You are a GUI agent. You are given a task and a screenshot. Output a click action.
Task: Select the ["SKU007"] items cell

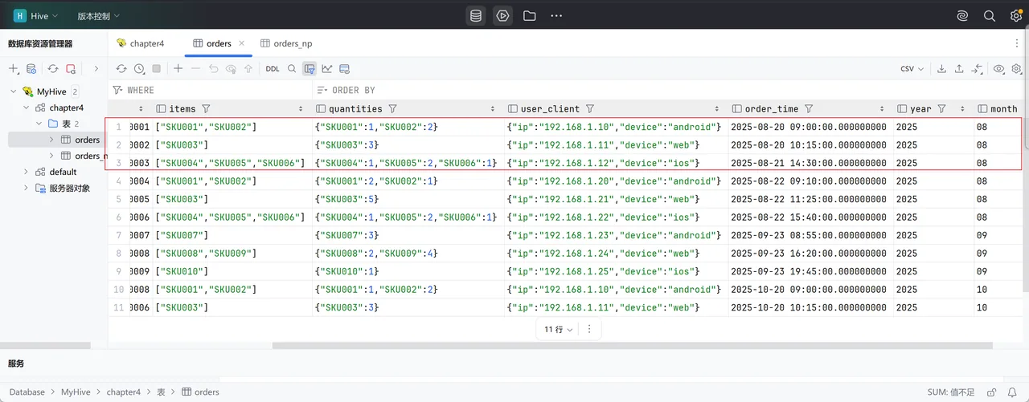pos(221,235)
